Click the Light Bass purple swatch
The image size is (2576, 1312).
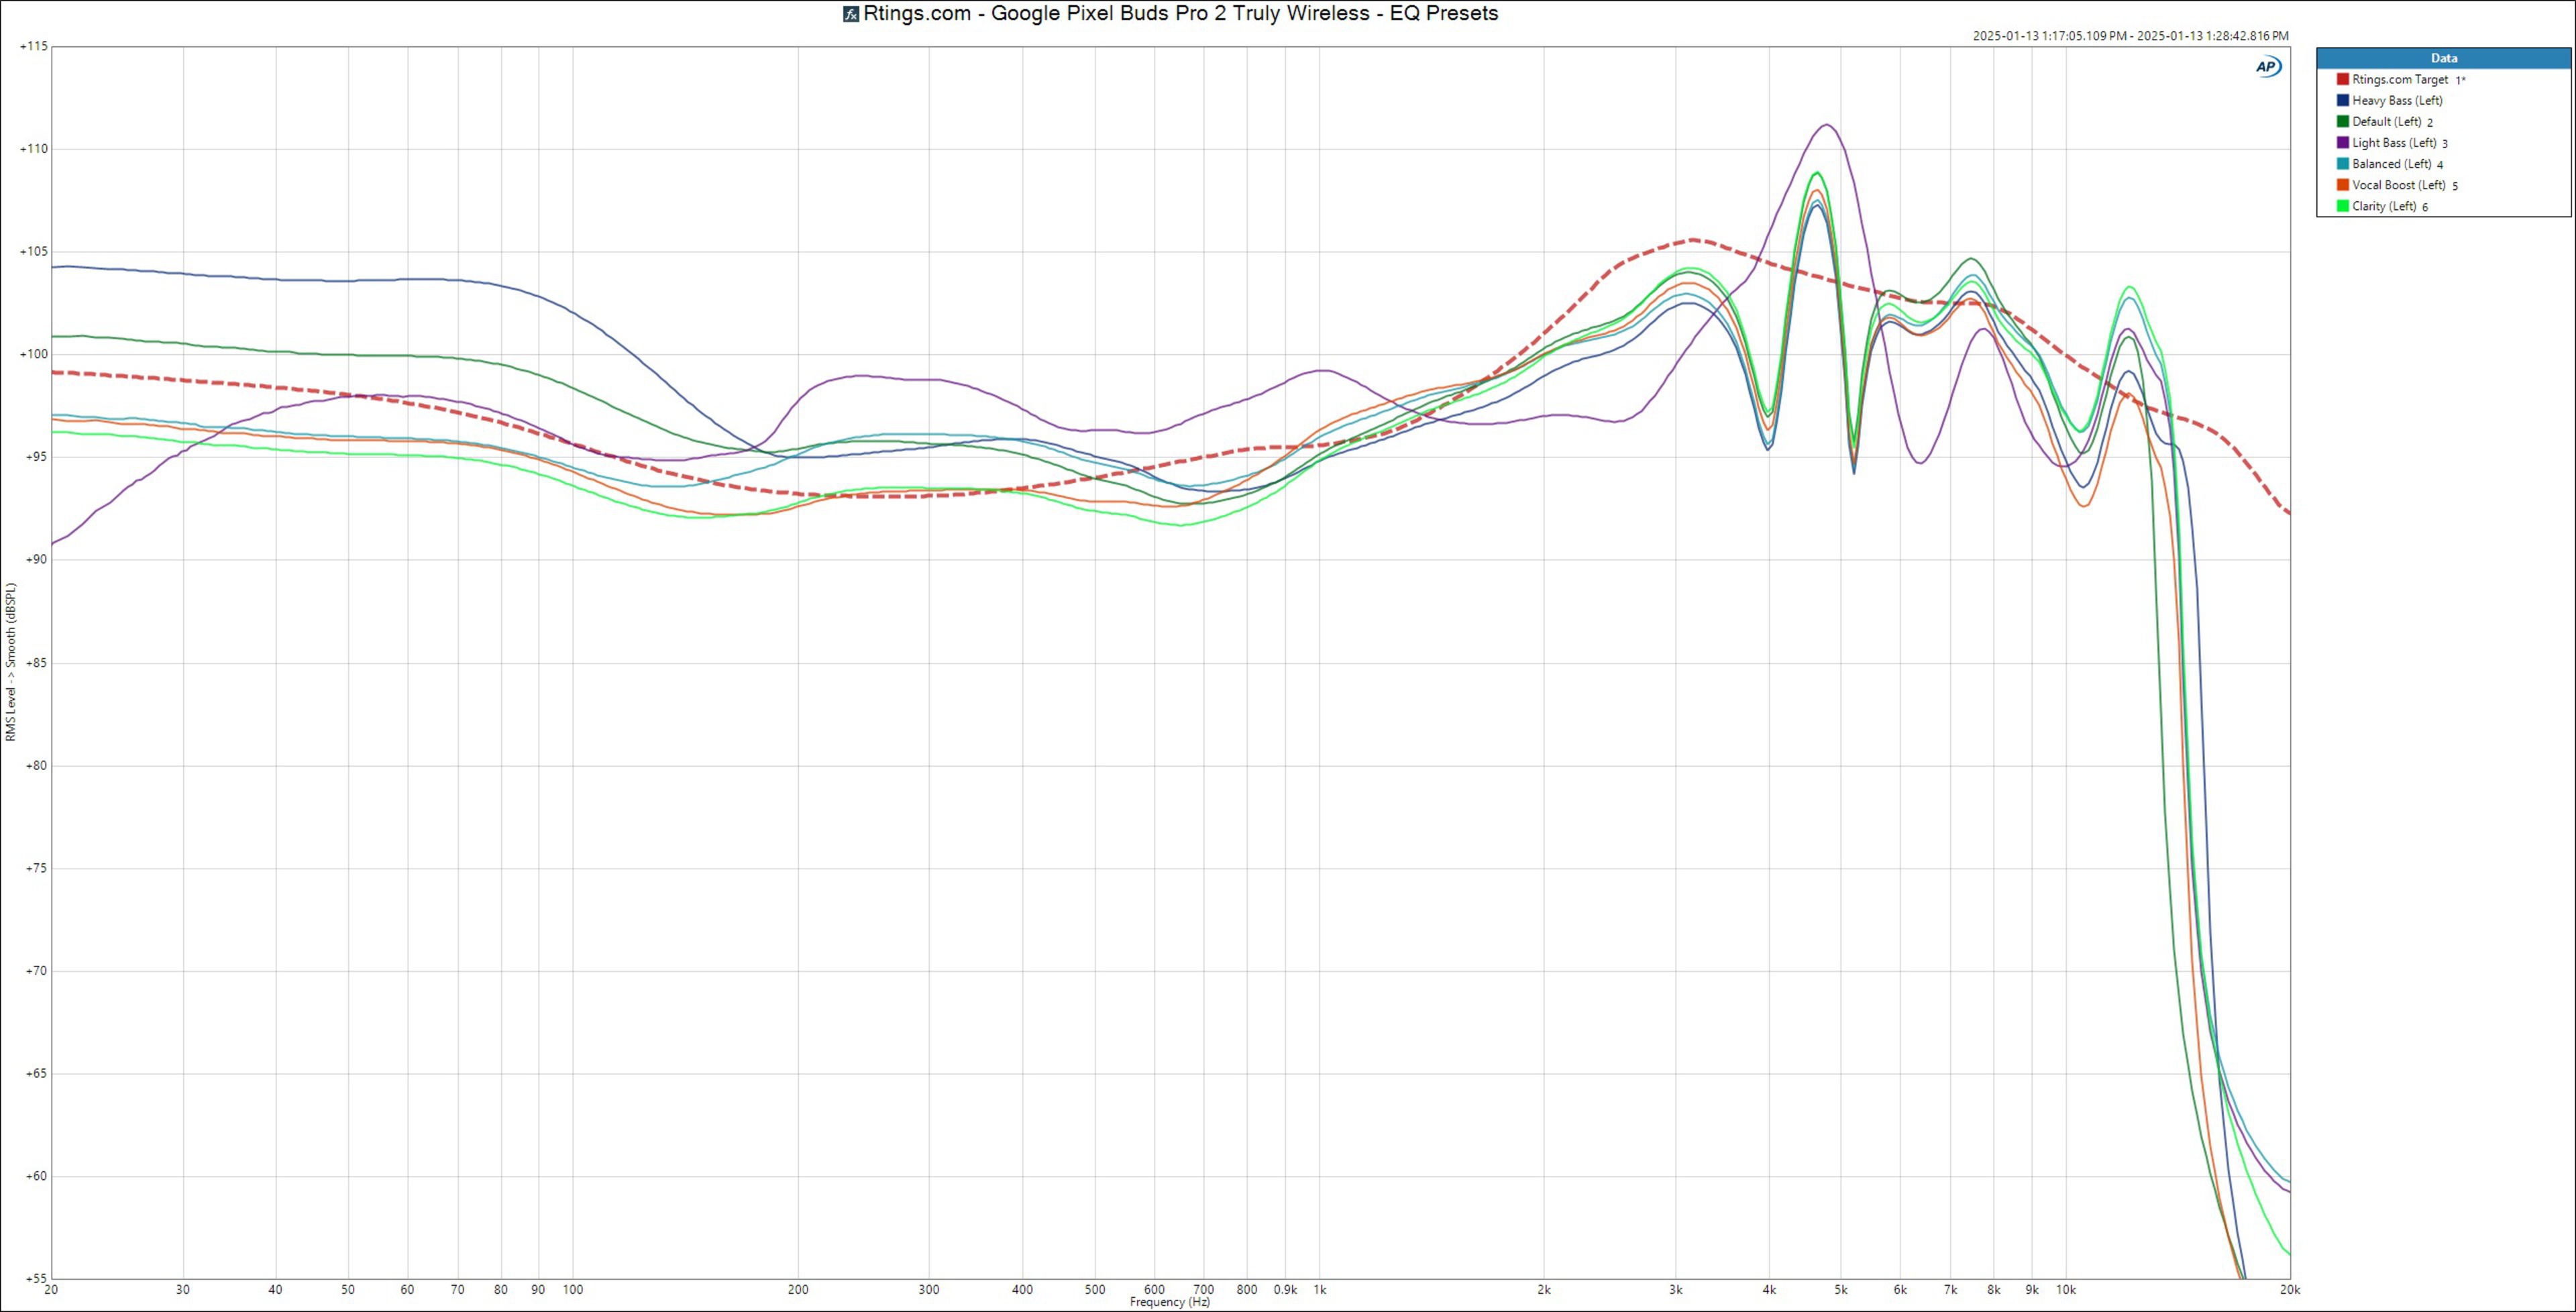tap(2342, 143)
